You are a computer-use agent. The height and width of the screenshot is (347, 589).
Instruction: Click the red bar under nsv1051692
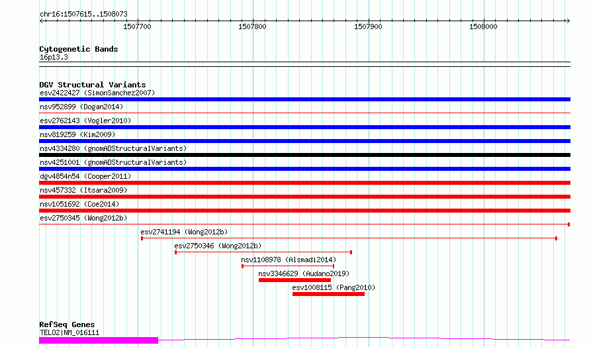pyautogui.click(x=304, y=211)
